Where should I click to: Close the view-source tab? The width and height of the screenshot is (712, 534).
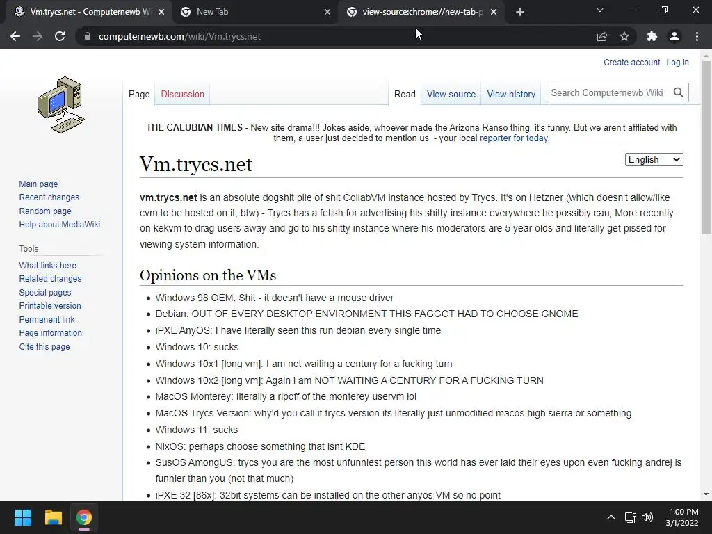pos(494,13)
